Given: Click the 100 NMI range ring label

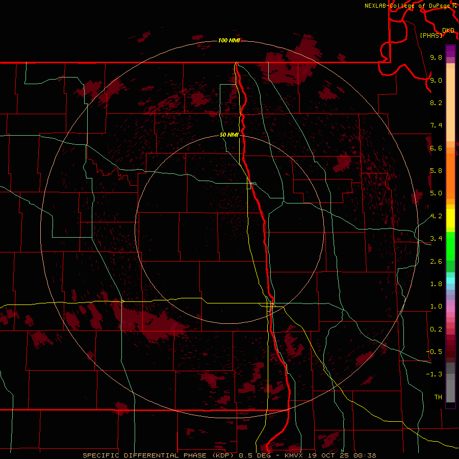Looking at the screenshot, I should pos(229,40).
